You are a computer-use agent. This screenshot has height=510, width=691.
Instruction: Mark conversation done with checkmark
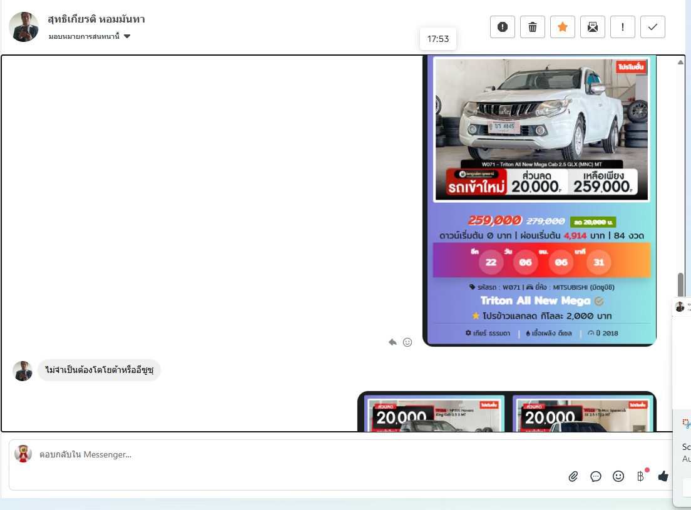point(652,27)
